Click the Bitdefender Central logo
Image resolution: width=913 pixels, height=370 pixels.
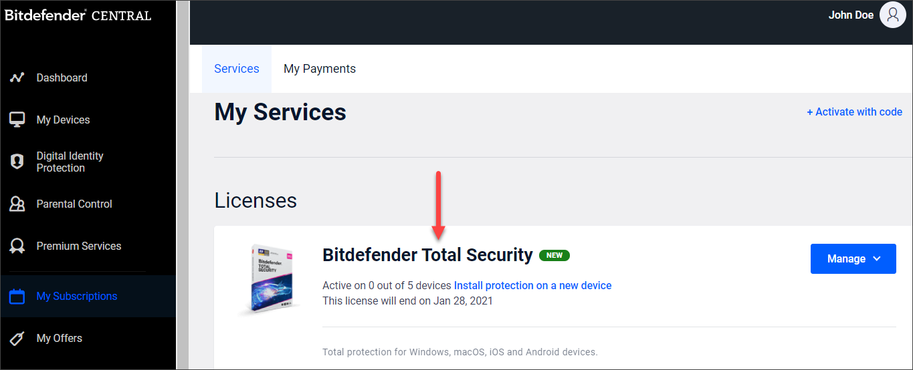78,15
